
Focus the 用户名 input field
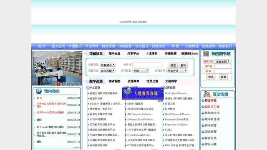pyautogui.click(x=222, y=66)
